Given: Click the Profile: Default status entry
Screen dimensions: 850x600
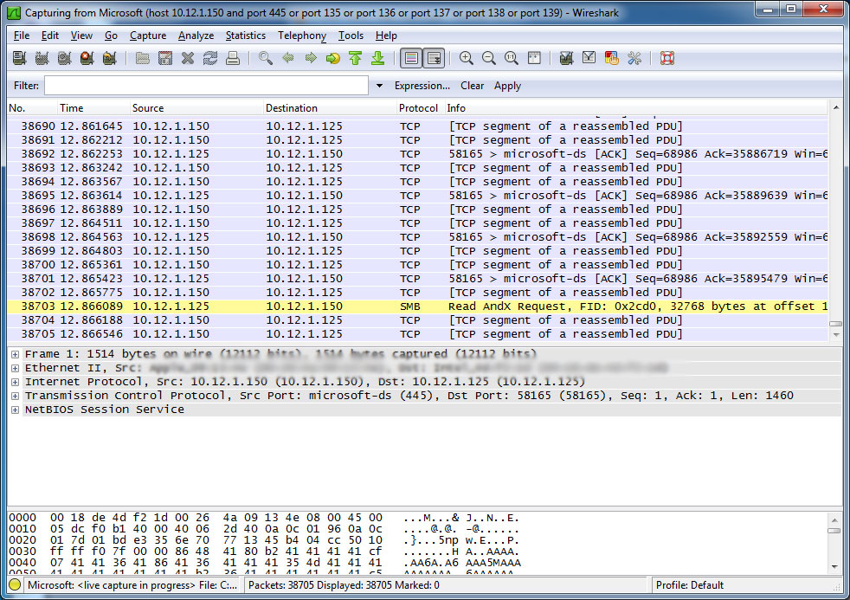Looking at the screenshot, I should (x=690, y=585).
